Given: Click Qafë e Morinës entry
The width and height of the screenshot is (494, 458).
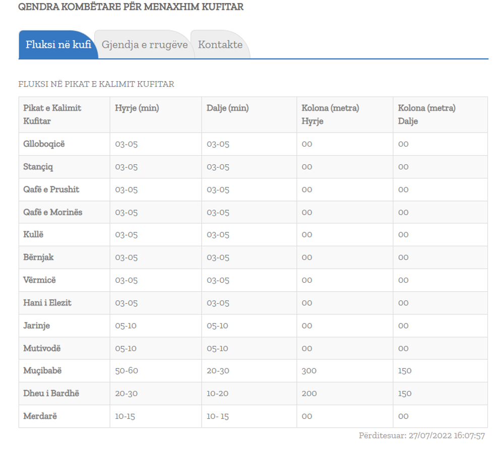Looking at the screenshot, I should click(x=52, y=212).
